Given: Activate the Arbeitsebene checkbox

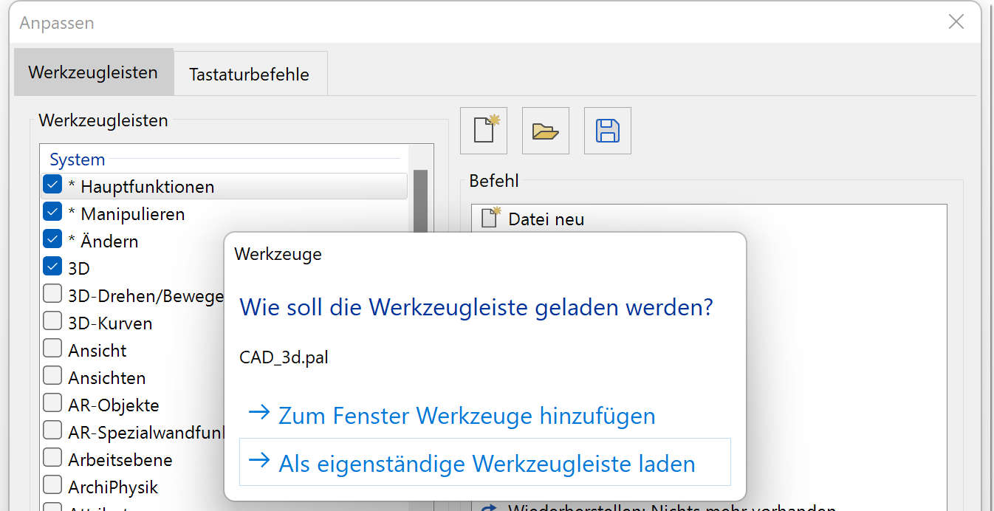Looking at the screenshot, I should (52, 459).
